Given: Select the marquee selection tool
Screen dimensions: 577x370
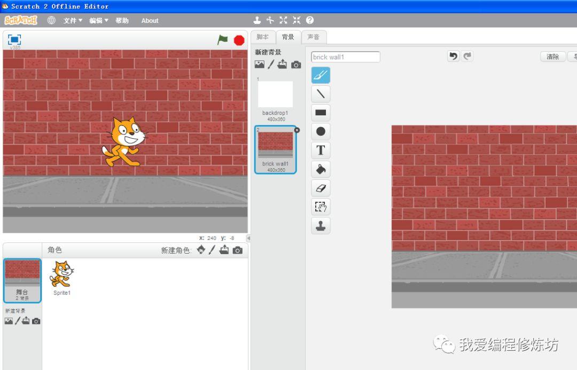Looking at the screenshot, I should [321, 207].
